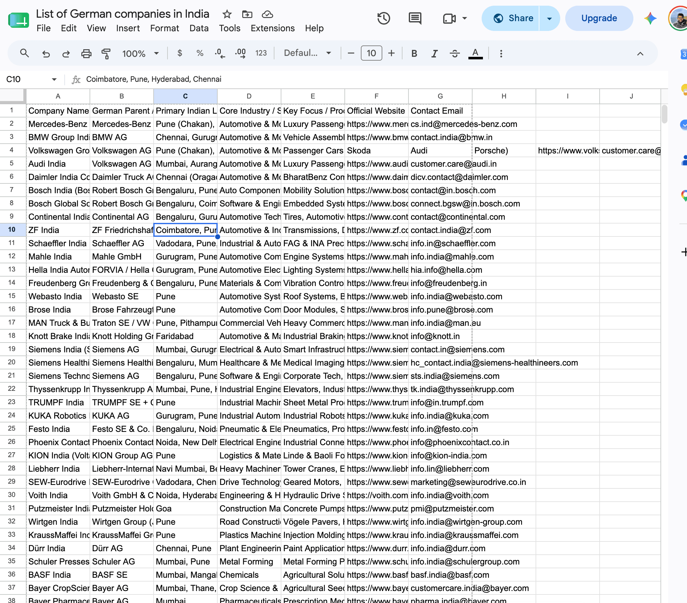This screenshot has height=603, width=687.
Task: Open the font family dropdown
Action: [308, 53]
